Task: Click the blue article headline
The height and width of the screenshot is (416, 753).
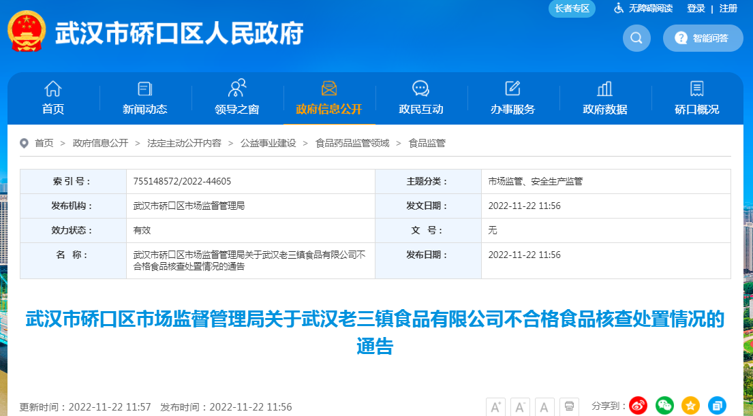Action: 375,332
